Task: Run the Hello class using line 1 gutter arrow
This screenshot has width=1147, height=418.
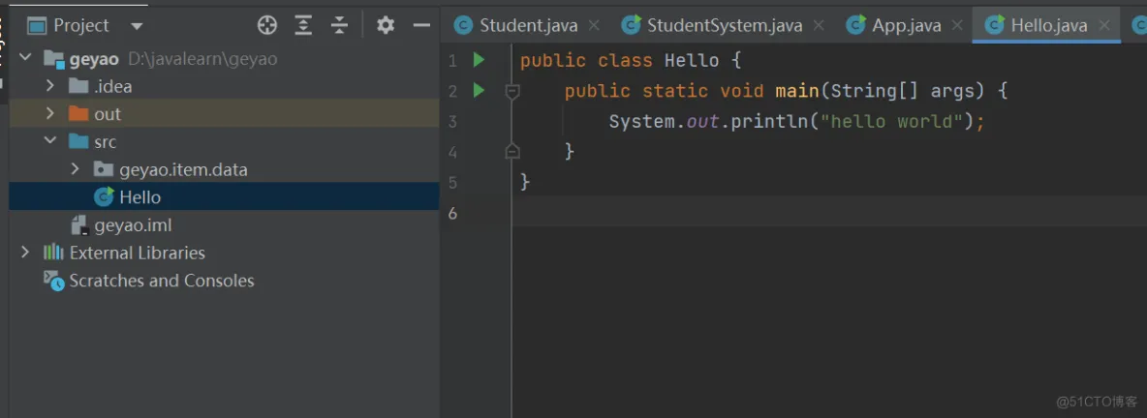Action: click(480, 60)
